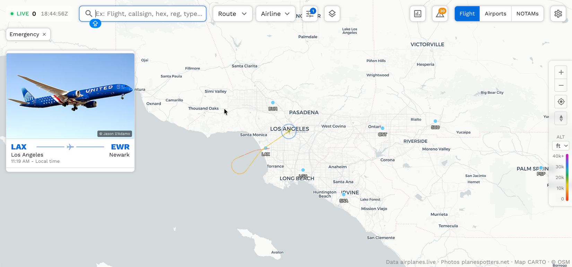The height and width of the screenshot is (267, 572).
Task: Switch to the NOTAMs tab
Action: pyautogui.click(x=527, y=14)
